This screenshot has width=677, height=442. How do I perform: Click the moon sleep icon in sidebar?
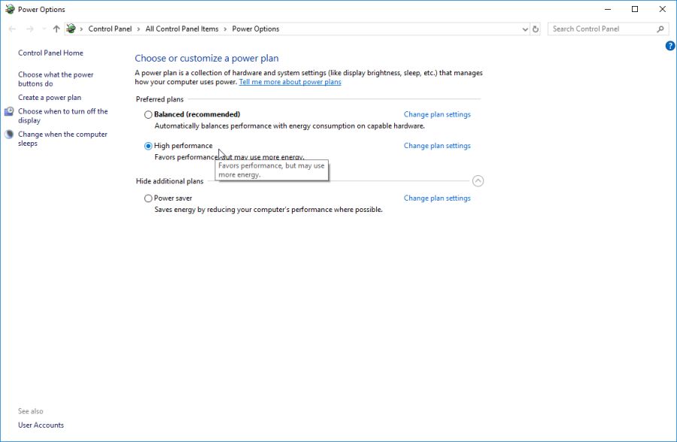9,135
